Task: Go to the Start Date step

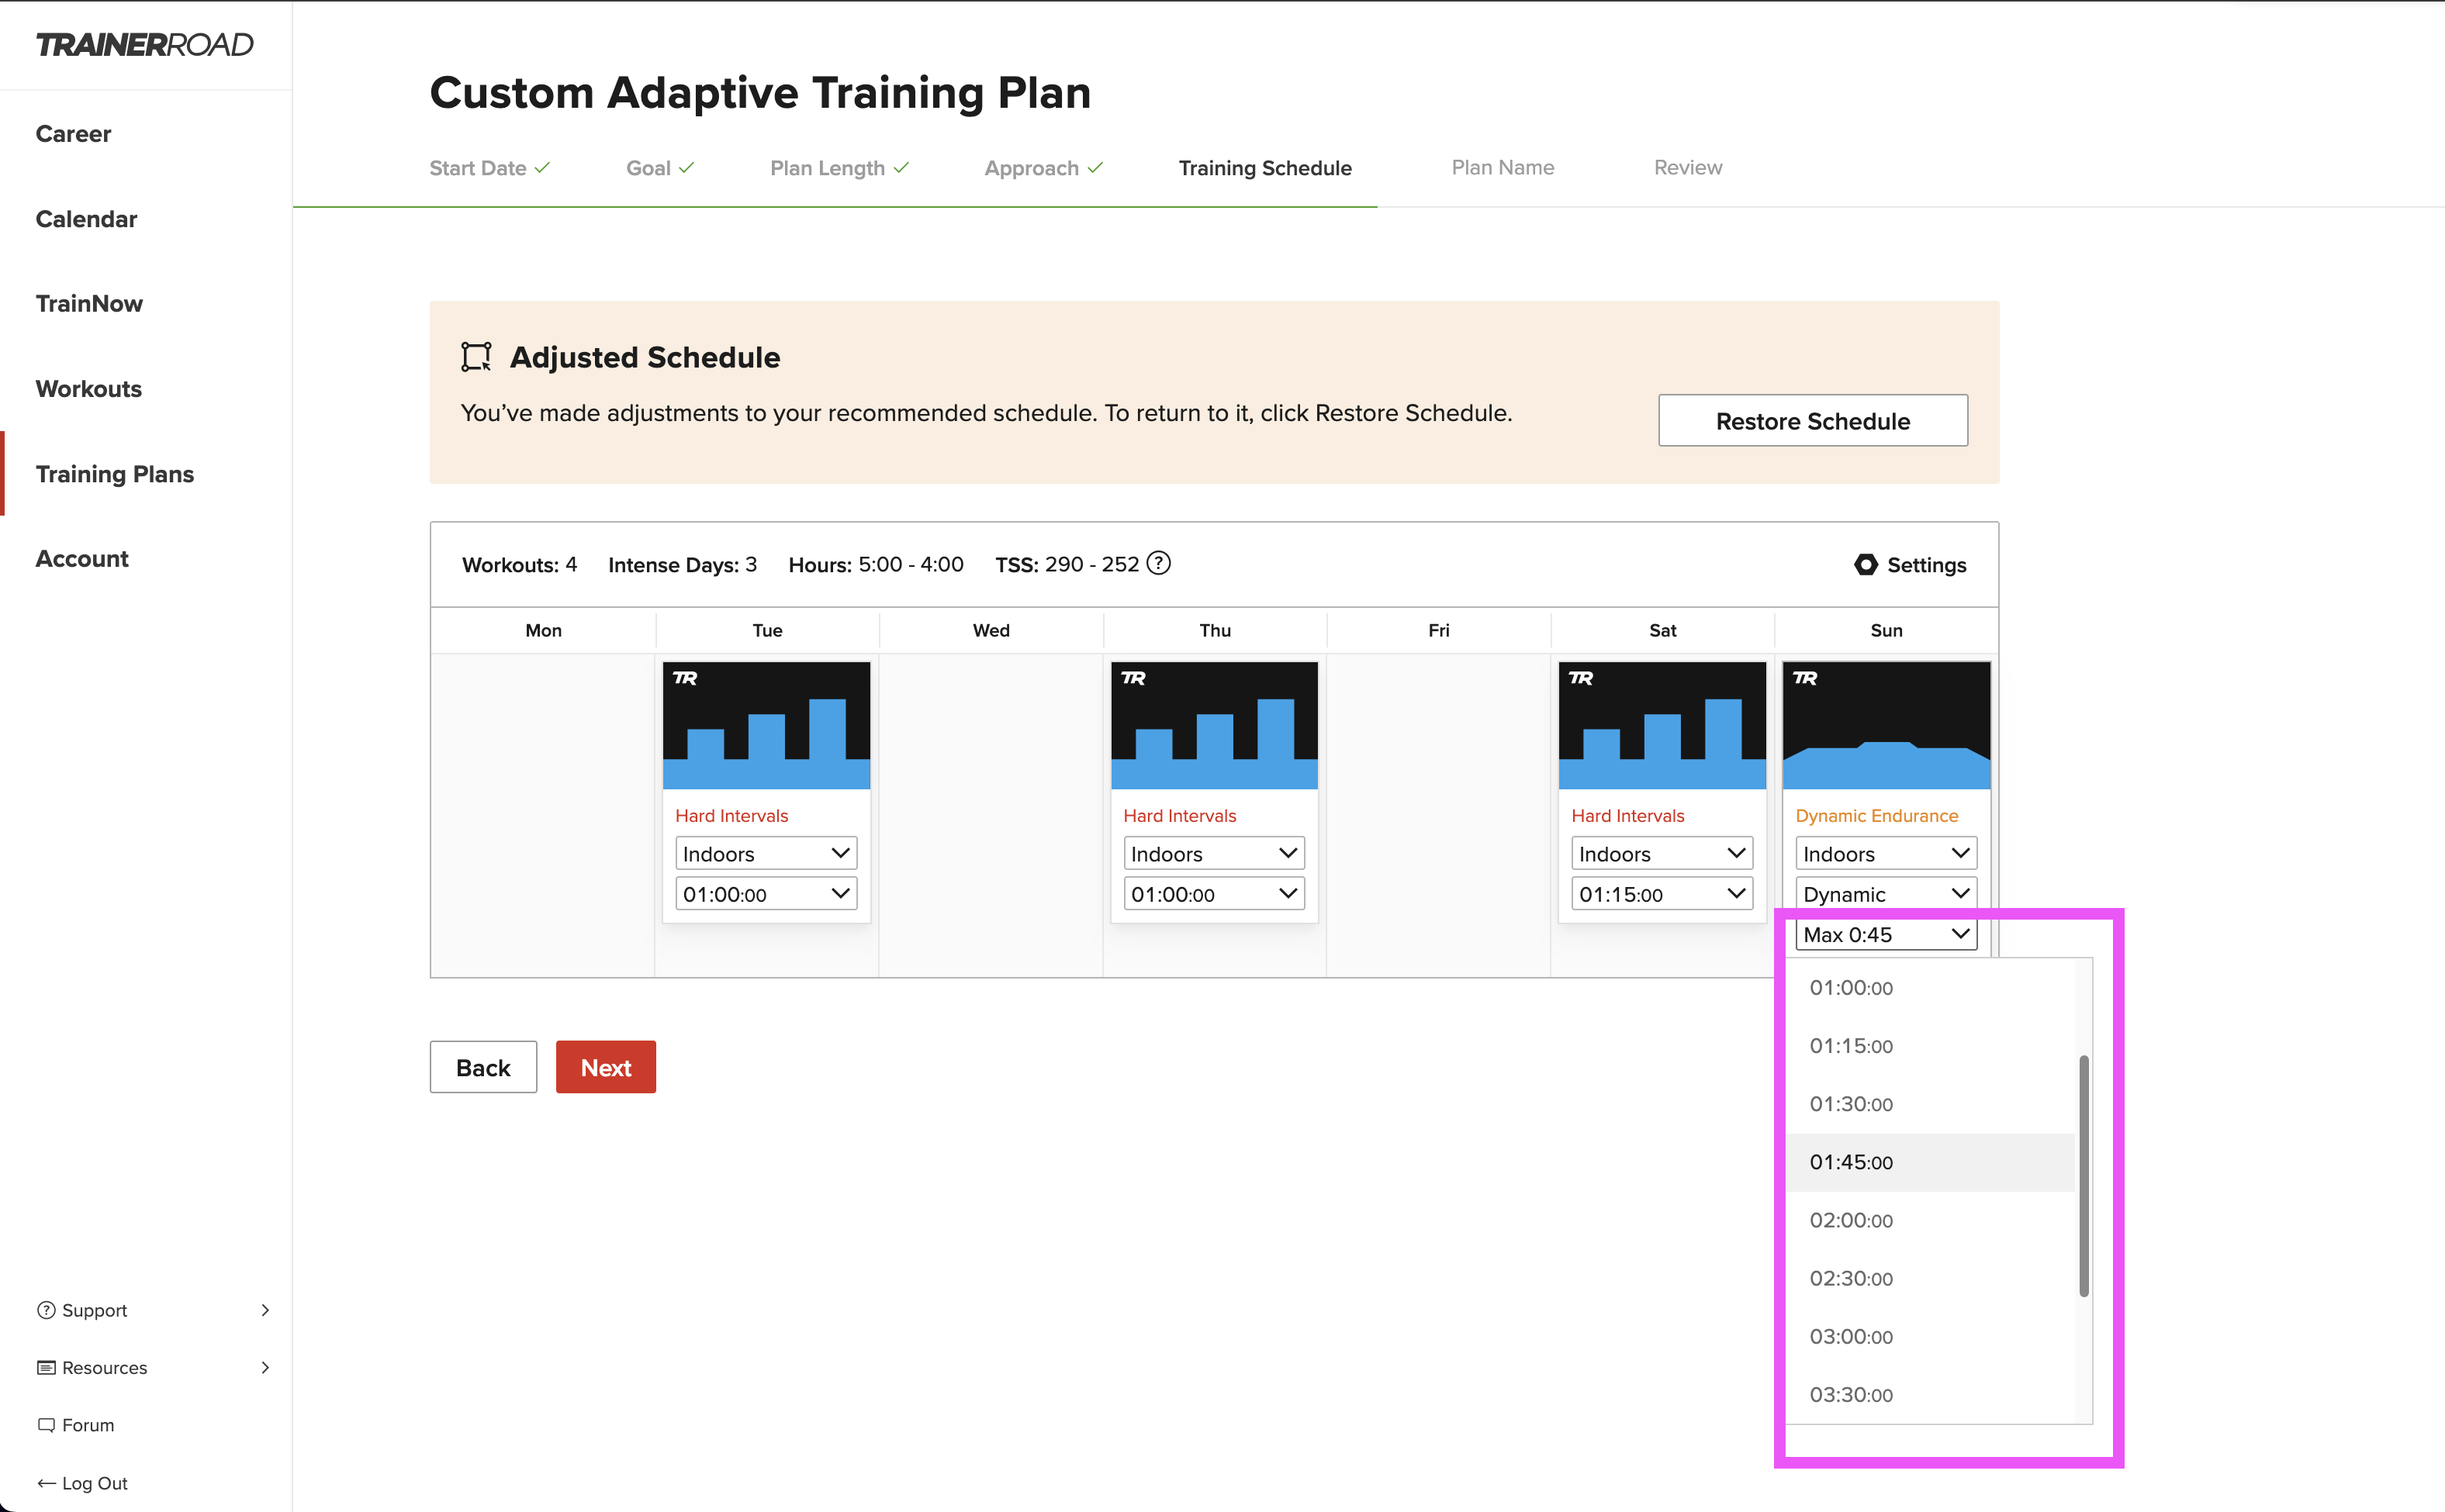Action: click(489, 168)
